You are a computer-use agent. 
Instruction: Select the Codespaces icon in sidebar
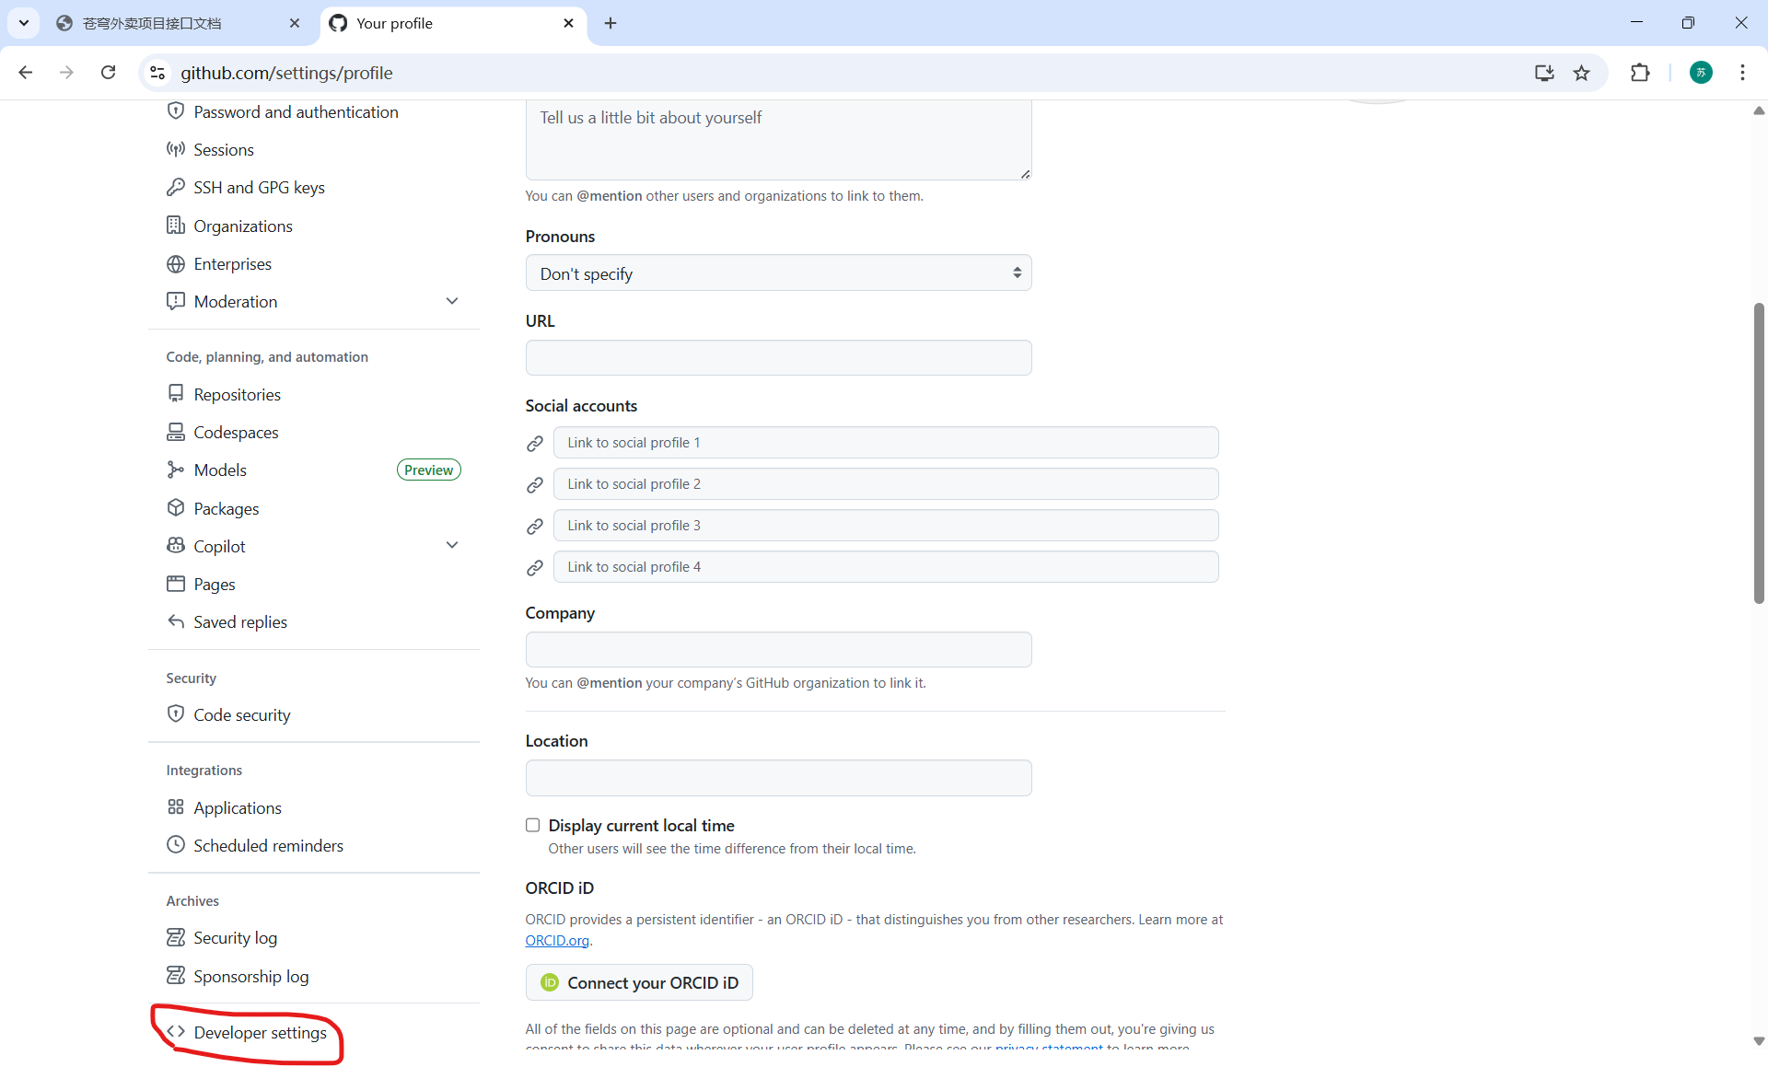(175, 432)
